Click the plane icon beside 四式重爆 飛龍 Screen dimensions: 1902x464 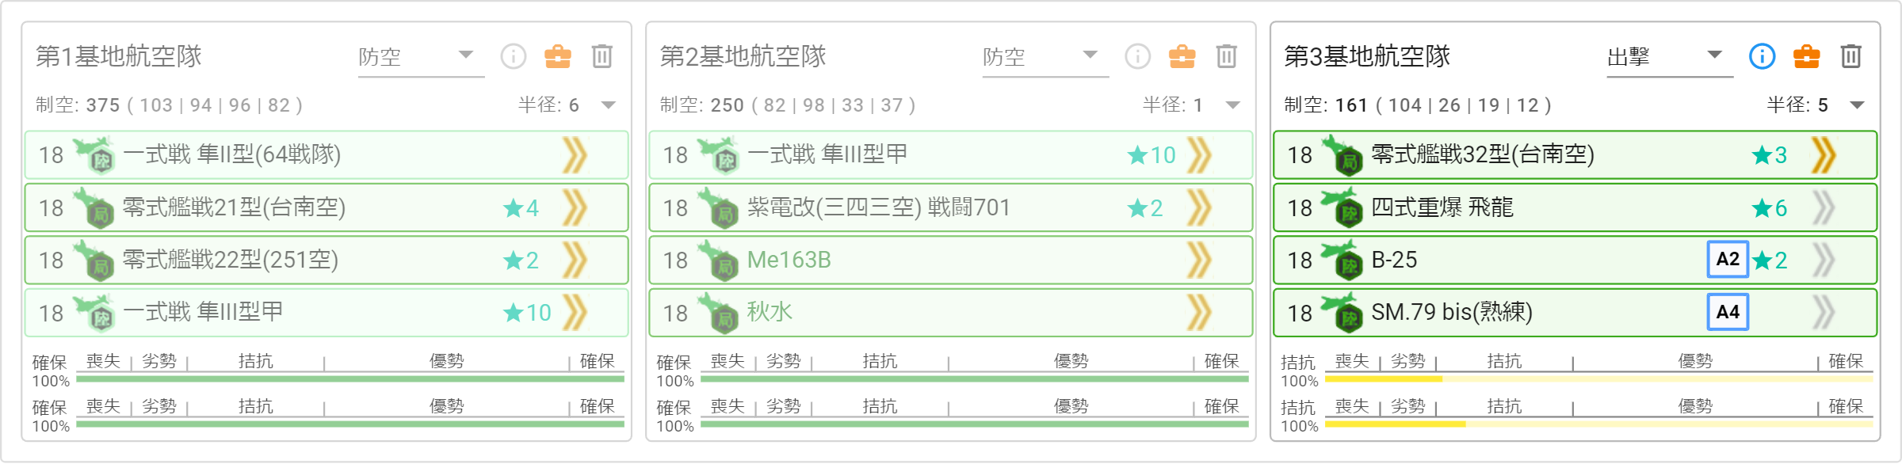tap(1342, 207)
